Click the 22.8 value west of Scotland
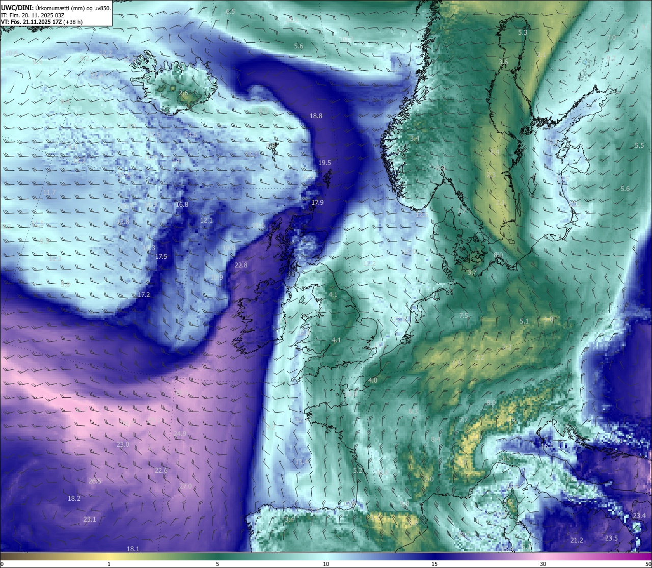The image size is (652, 568). point(241,265)
